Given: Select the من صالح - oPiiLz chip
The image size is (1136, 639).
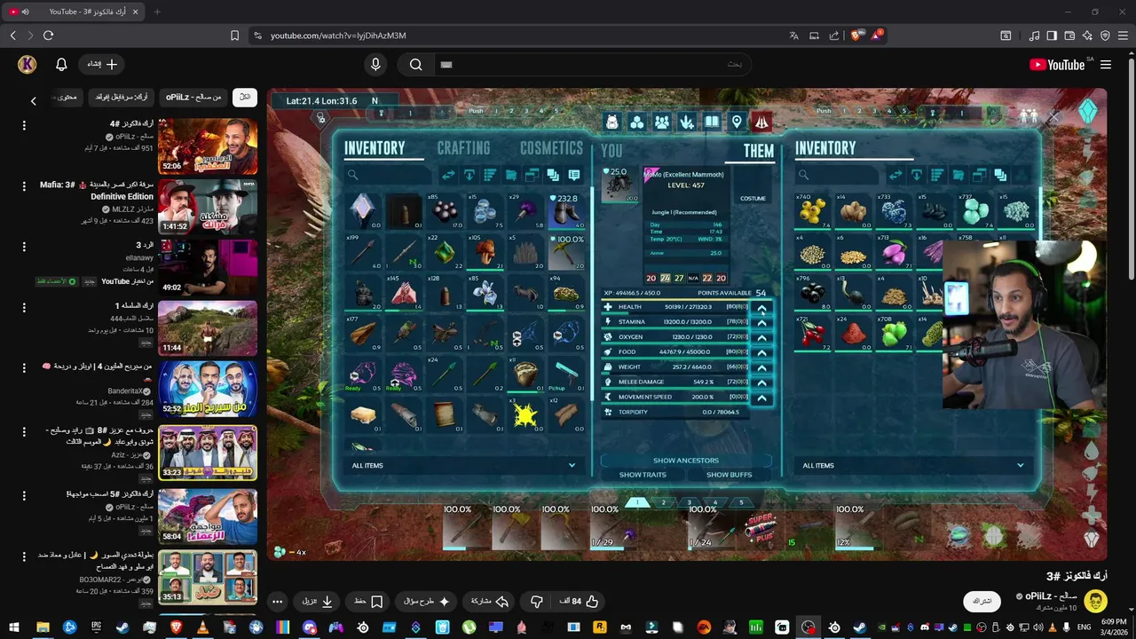Looking at the screenshot, I should (x=193, y=97).
